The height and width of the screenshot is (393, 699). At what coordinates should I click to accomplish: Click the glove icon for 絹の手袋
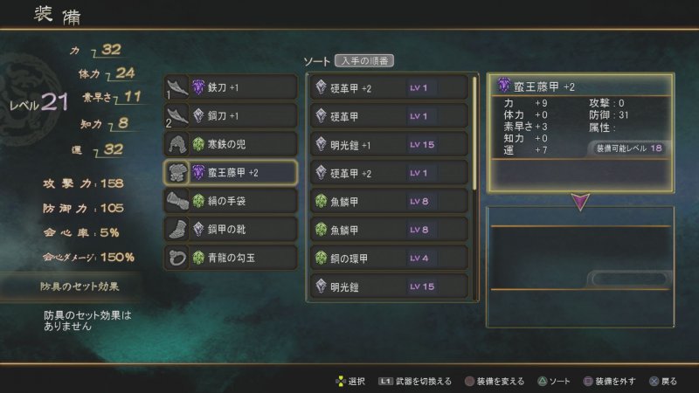177,201
